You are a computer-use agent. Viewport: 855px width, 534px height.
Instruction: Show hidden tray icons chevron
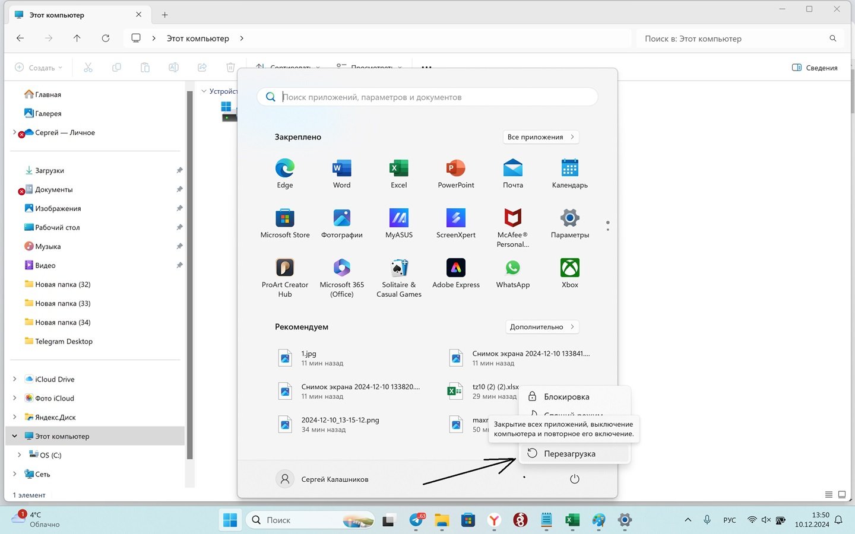[688, 520]
